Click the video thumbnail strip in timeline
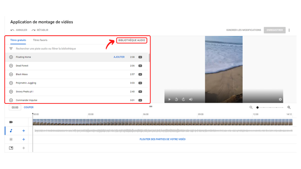Viewport: 301px width, 169px height. 163,122
